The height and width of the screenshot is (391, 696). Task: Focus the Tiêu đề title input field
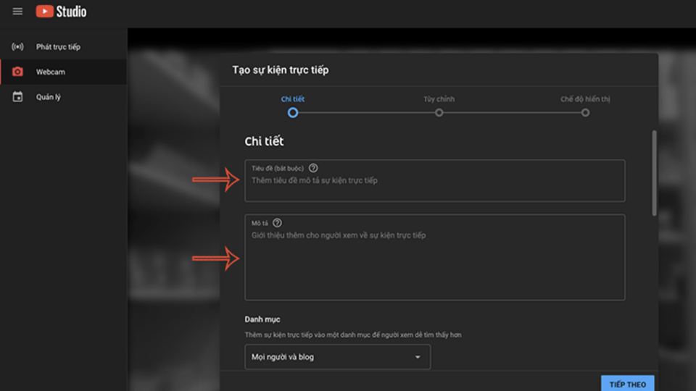(x=434, y=181)
